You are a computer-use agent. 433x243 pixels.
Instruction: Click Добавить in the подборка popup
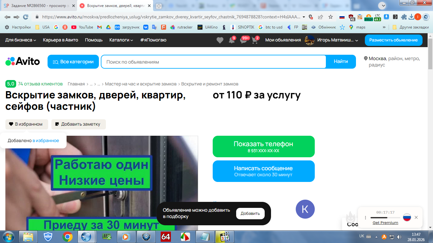pos(250,214)
